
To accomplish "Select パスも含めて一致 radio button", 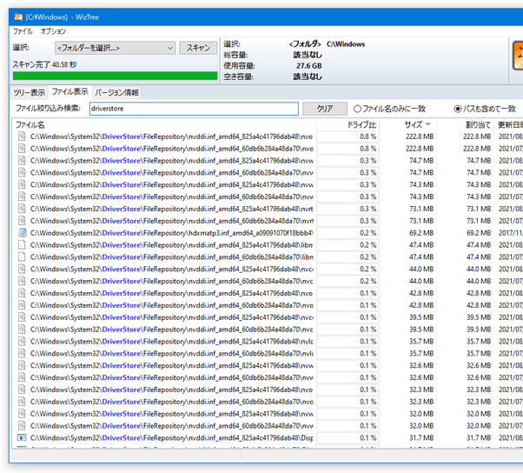I will [x=458, y=109].
